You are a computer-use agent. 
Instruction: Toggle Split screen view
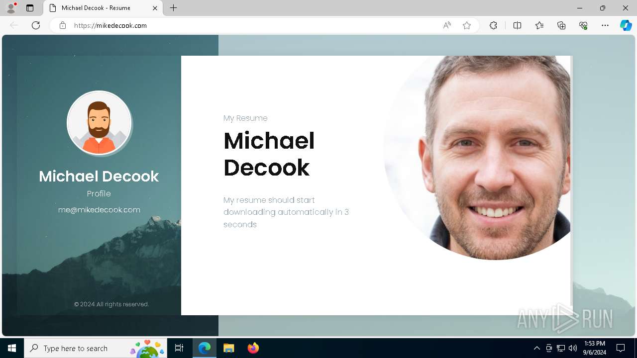517,25
